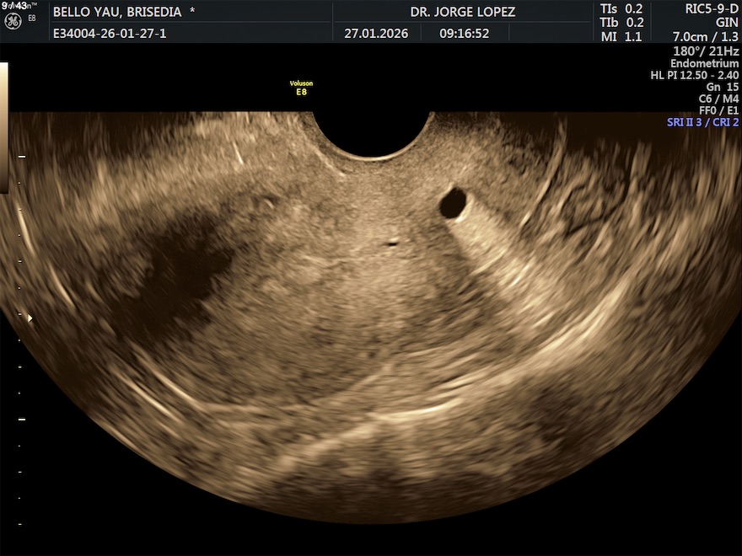Click the small dark slit at image center
742x556 pixels.
[390, 244]
